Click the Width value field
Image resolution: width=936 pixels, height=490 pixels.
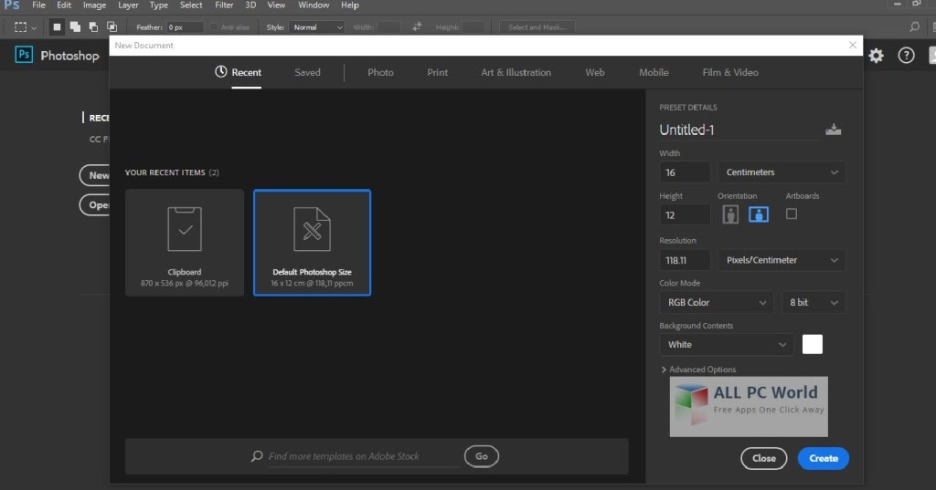(x=685, y=172)
